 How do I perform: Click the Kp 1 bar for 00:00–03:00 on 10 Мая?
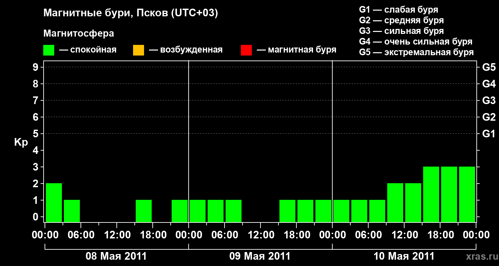tap(341, 211)
